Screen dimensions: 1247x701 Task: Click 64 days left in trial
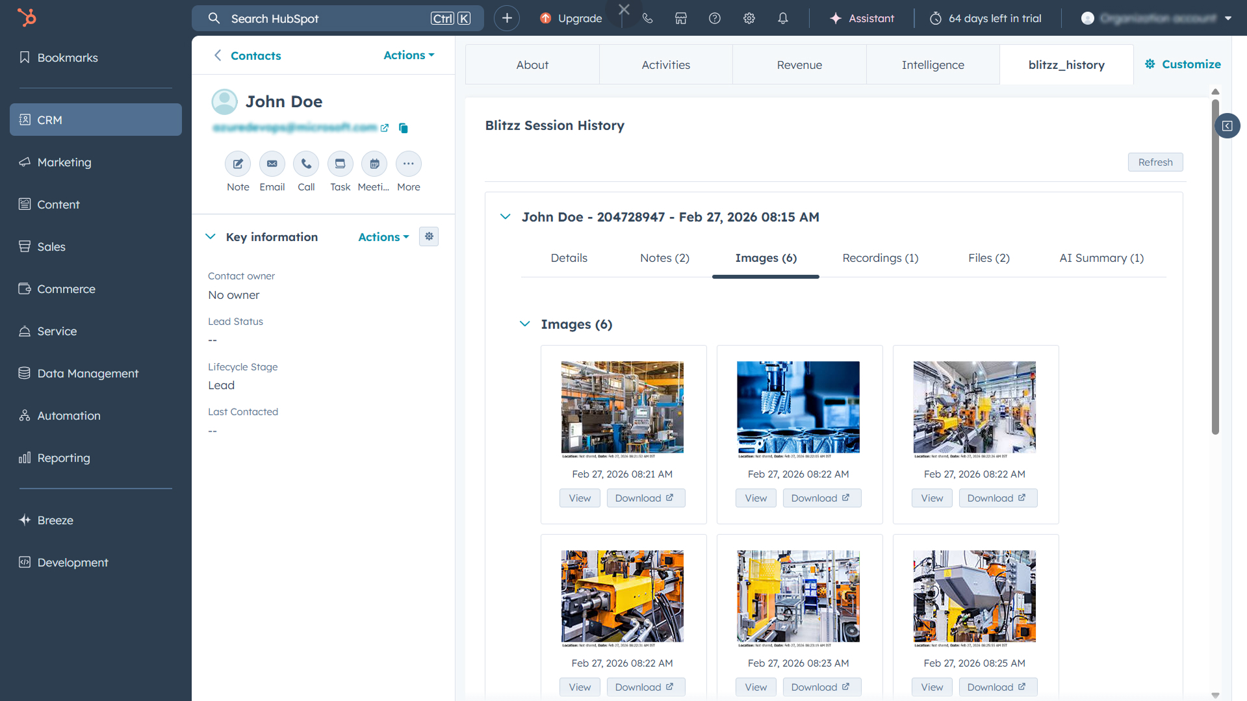[x=986, y=18]
